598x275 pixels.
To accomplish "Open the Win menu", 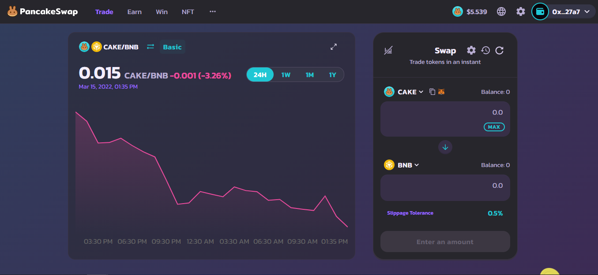I will click(x=162, y=12).
